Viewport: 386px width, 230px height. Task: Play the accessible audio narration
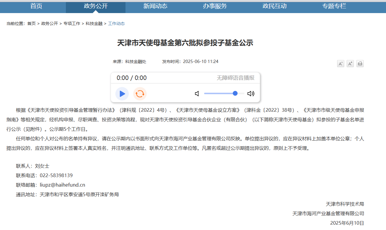click(x=122, y=94)
